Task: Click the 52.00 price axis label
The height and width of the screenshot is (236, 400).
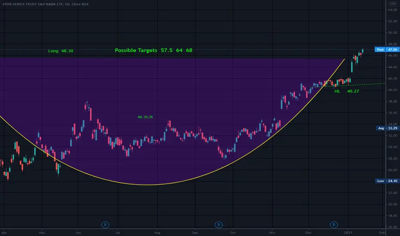Action: coord(393,21)
